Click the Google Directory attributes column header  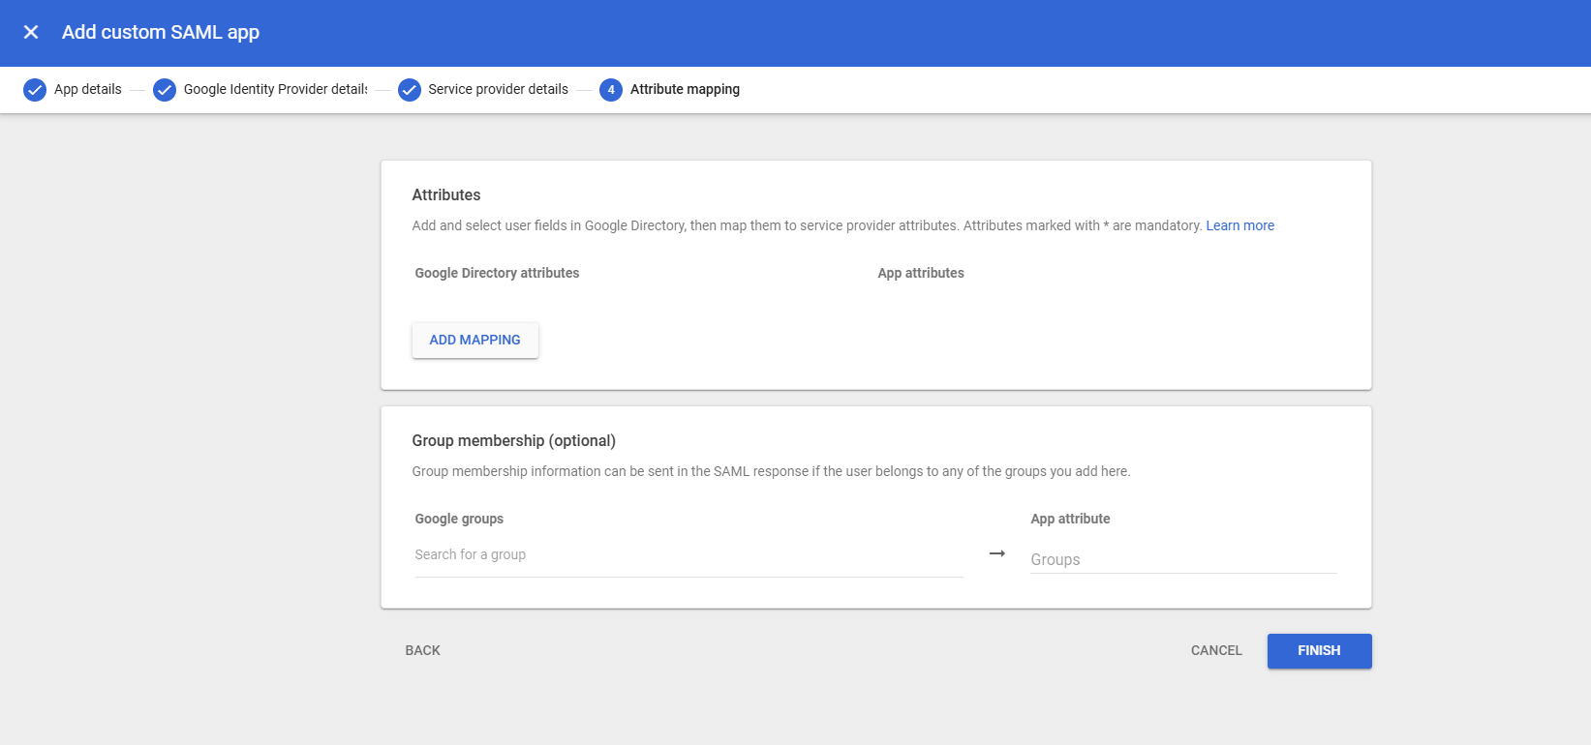pyautogui.click(x=497, y=273)
